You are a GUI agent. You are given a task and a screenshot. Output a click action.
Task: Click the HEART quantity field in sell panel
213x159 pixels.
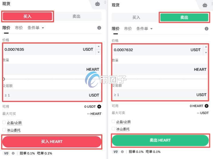(160, 69)
